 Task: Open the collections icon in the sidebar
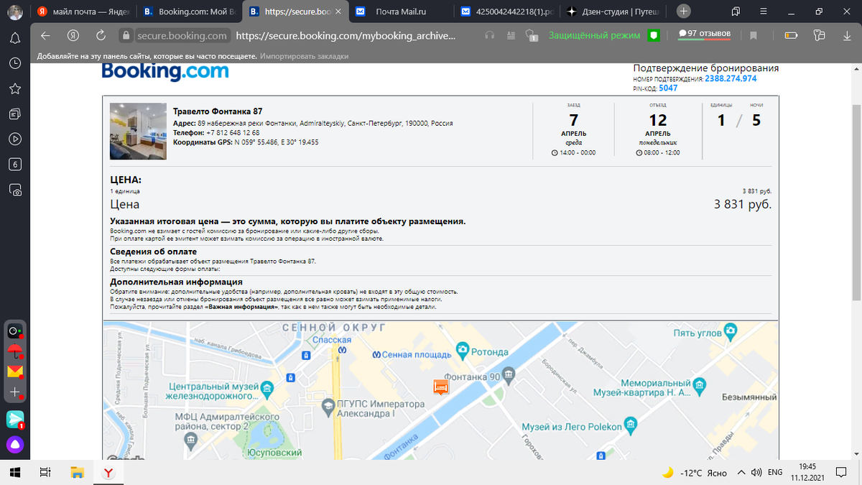coord(14,114)
